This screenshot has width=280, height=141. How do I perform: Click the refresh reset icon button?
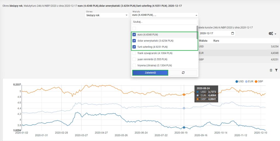(183, 73)
